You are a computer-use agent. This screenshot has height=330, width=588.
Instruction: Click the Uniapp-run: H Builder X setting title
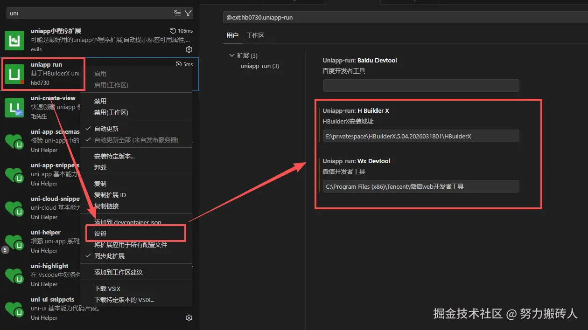click(x=356, y=111)
